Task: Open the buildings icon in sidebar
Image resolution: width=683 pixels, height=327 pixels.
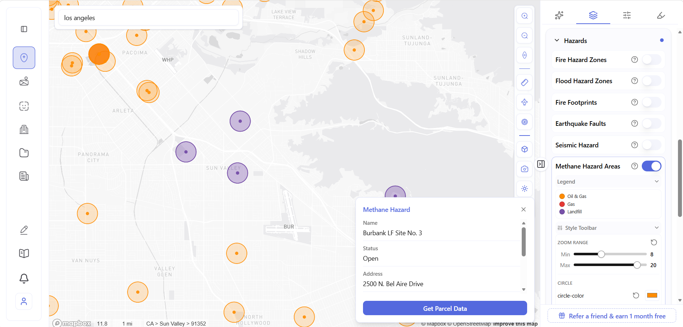Action: coord(24,129)
